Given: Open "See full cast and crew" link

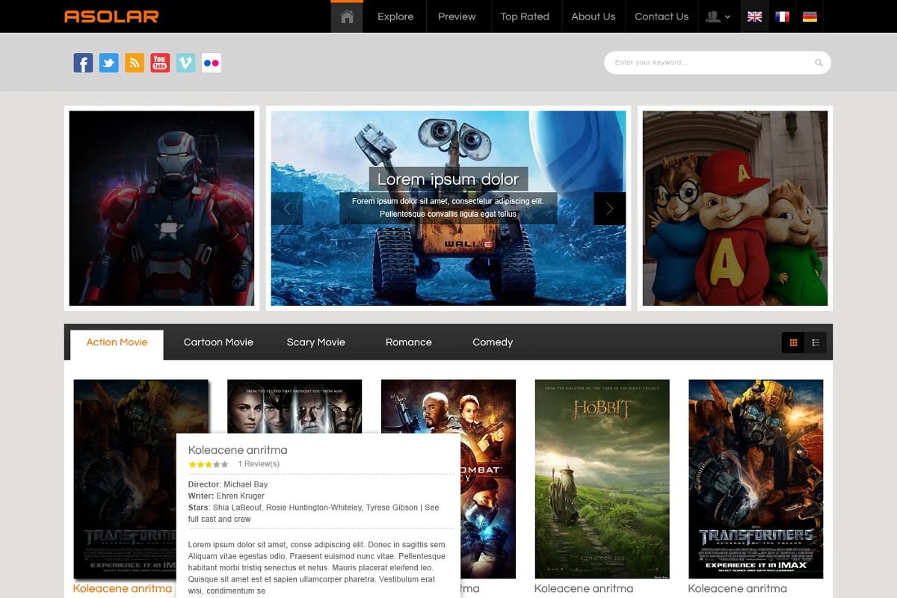Looking at the screenshot, I should 313,513.
